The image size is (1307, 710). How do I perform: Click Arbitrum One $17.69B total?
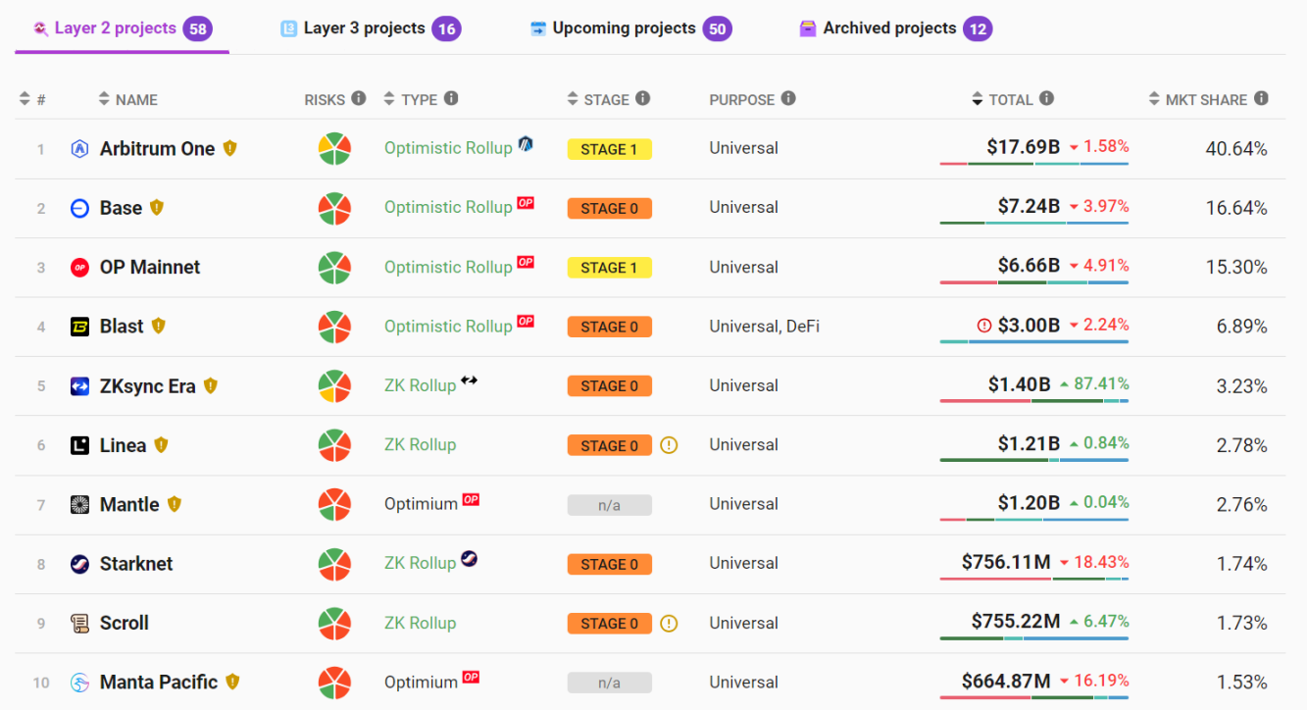(x=1024, y=147)
